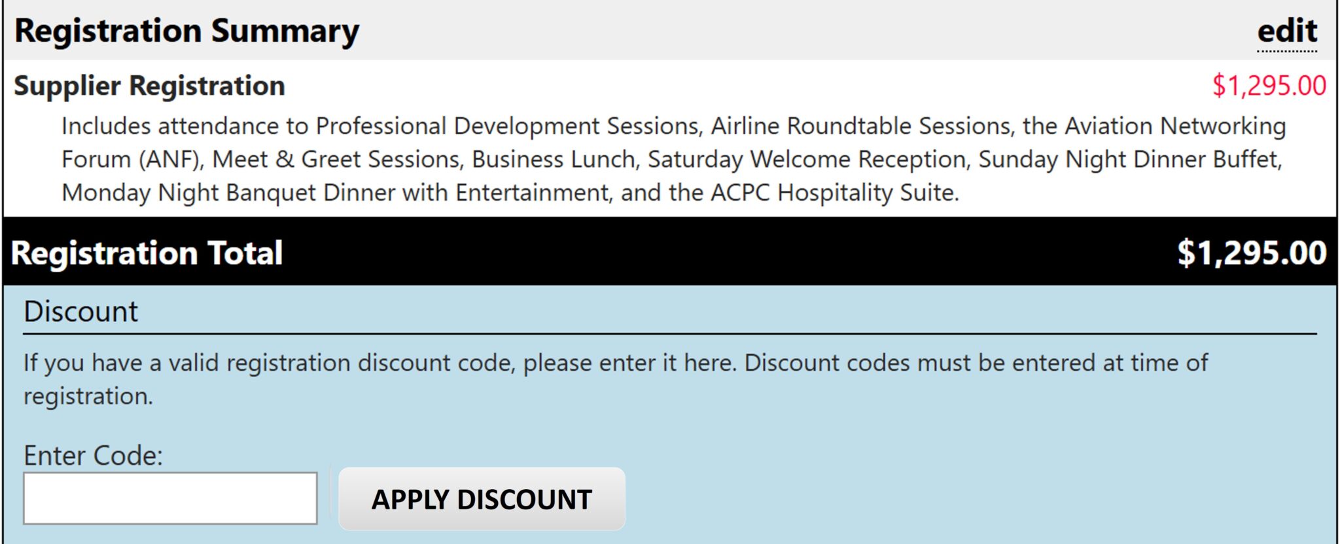Click the Aviation Networking text
This screenshot has height=544, width=1340.
tap(1175, 126)
